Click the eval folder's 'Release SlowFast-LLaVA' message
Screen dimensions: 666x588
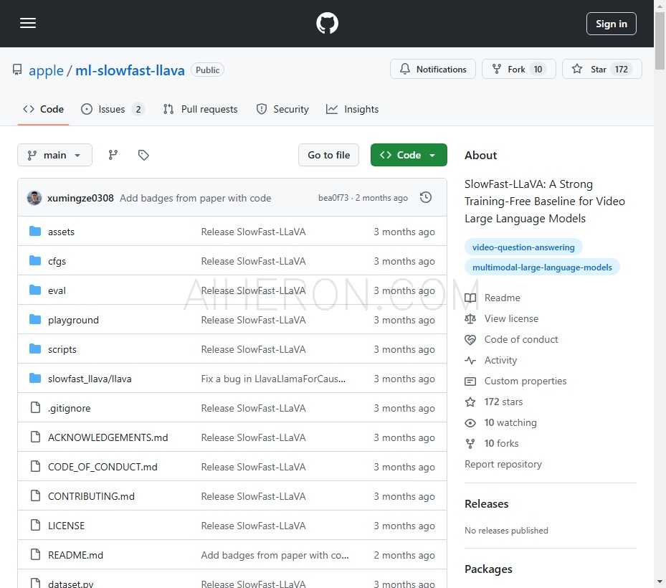click(253, 290)
